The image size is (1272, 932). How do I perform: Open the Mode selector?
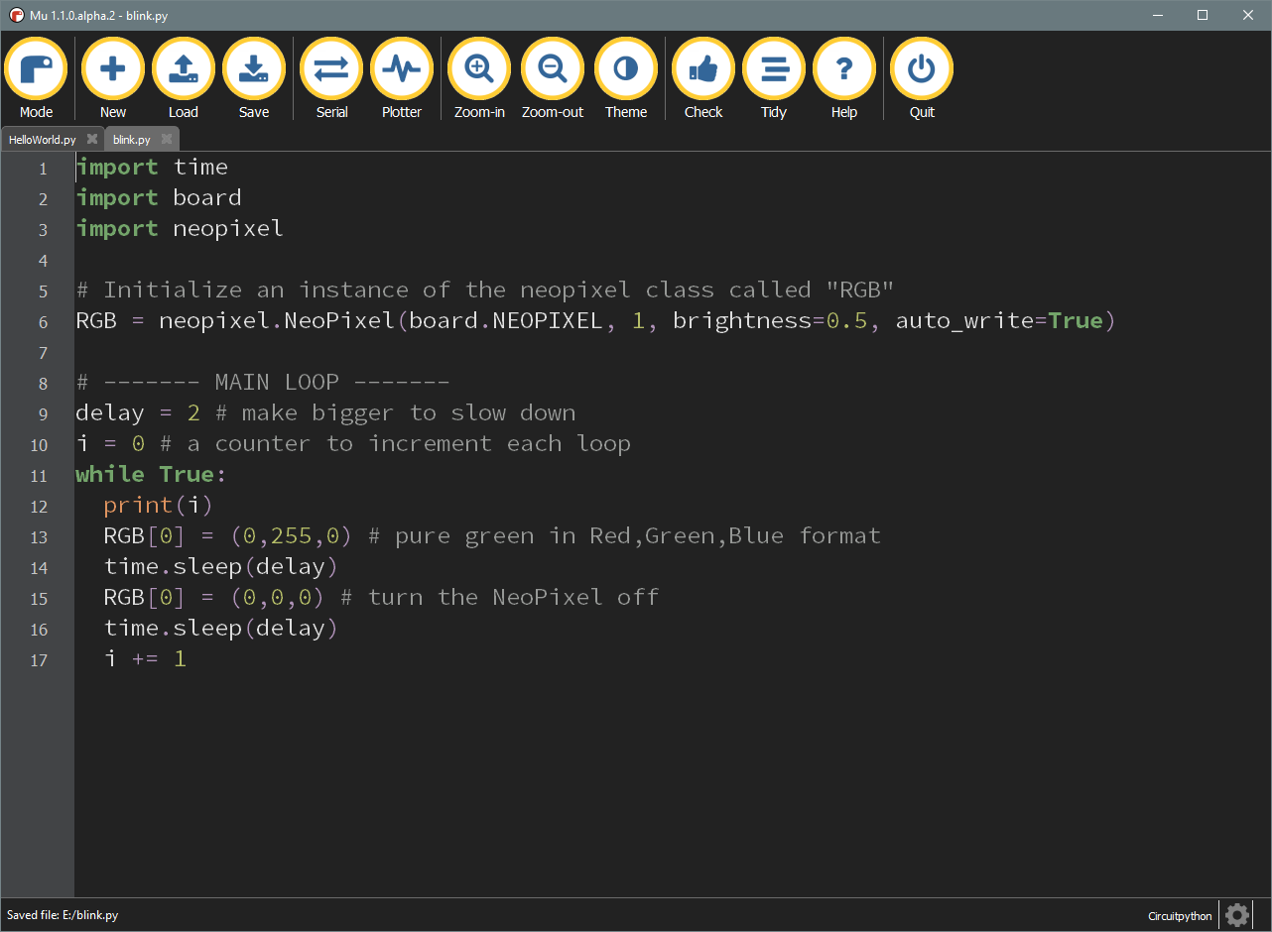pos(36,78)
